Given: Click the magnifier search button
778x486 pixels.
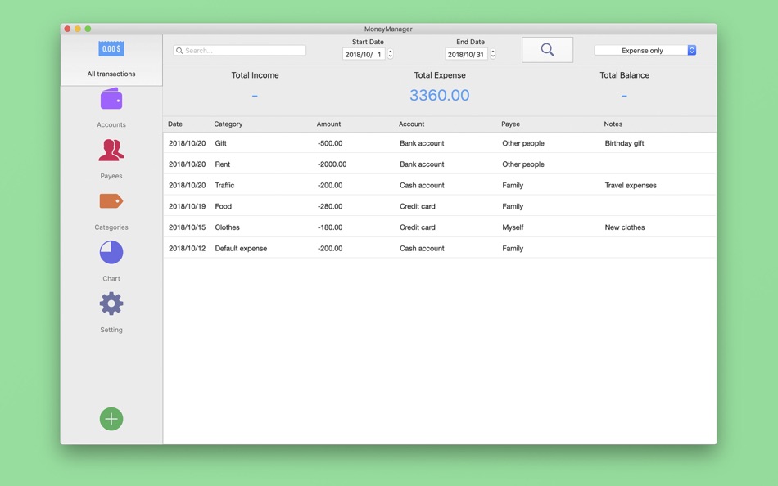Looking at the screenshot, I should click(x=547, y=50).
